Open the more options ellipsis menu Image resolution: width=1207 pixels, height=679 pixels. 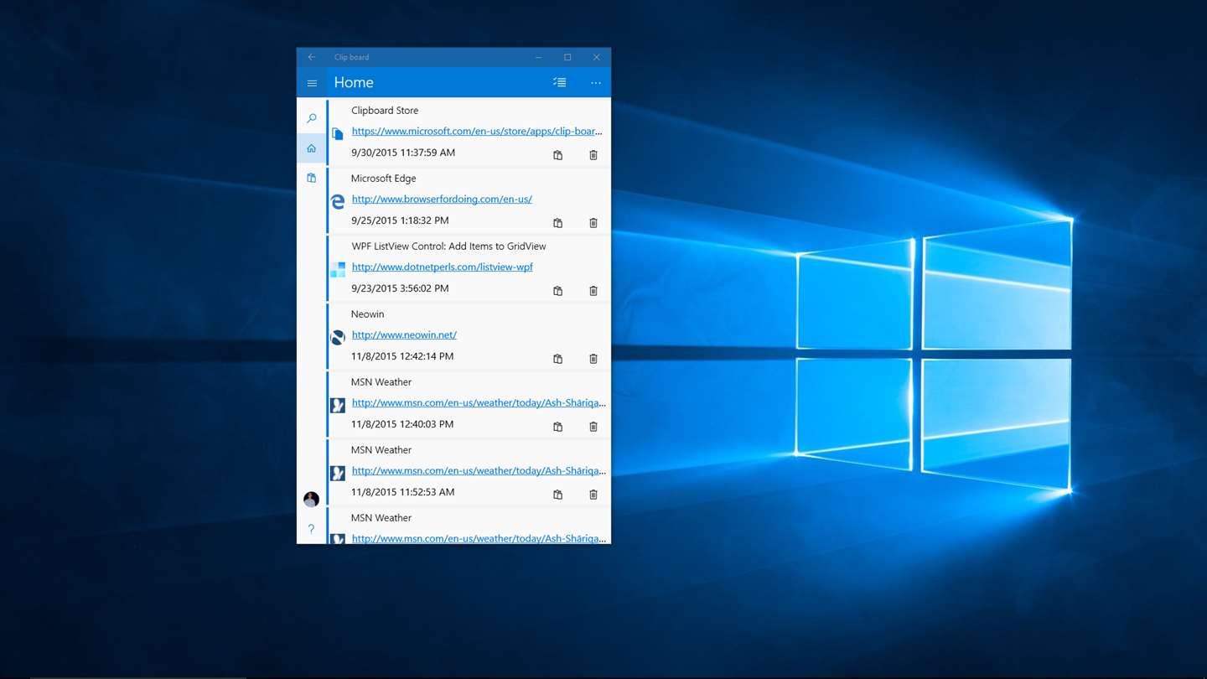click(596, 83)
